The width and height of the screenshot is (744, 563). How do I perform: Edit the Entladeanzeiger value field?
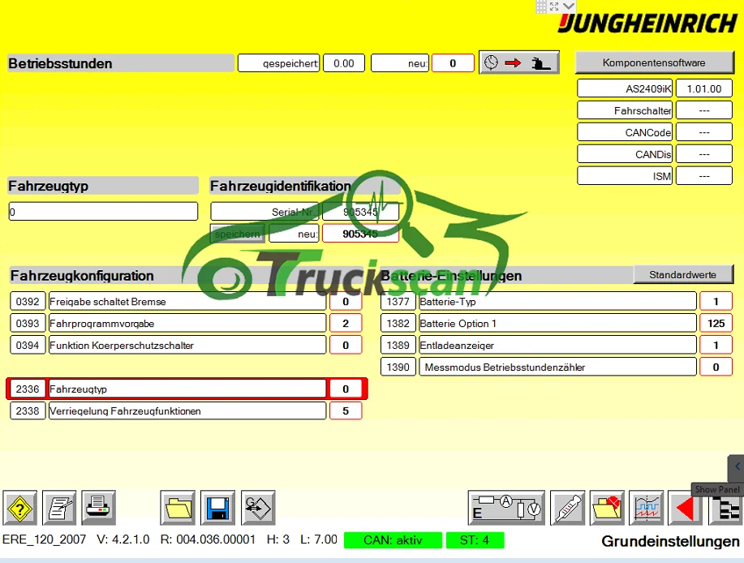point(716,346)
